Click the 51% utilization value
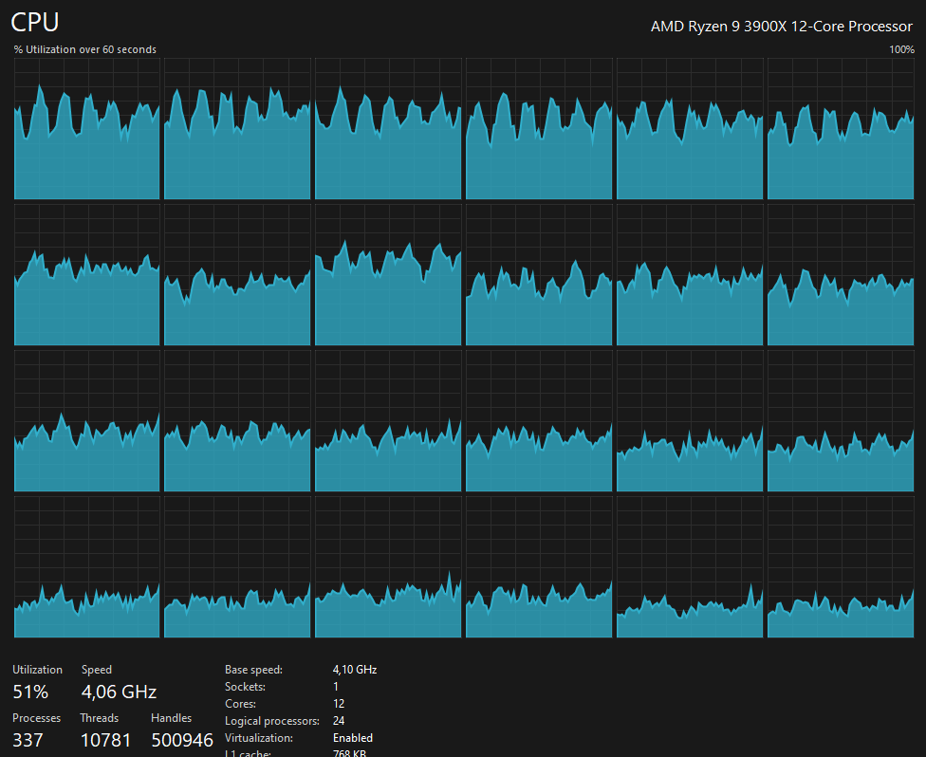The height and width of the screenshot is (757, 926). [x=30, y=692]
